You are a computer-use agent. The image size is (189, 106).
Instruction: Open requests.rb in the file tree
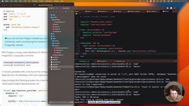(x=58, y=50)
